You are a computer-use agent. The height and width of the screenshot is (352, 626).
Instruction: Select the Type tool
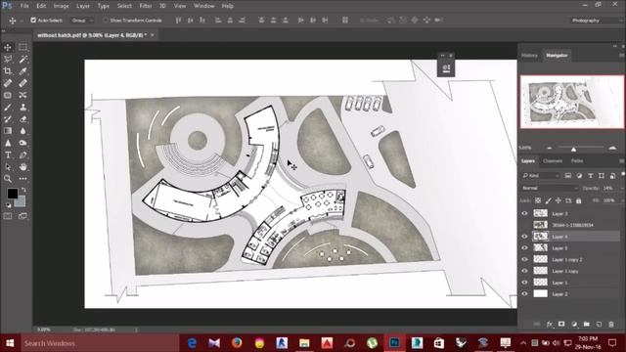[x=8, y=154]
